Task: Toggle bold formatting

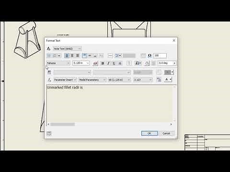Action: point(103,63)
